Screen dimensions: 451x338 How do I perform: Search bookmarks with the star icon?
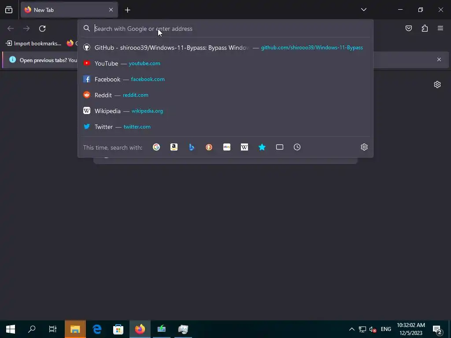tap(262, 147)
